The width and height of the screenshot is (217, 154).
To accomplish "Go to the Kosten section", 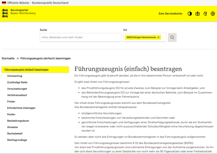I will coord(11,114).
